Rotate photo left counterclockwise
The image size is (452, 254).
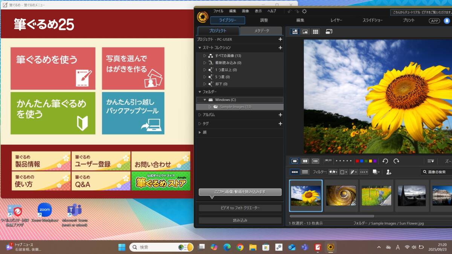pyautogui.click(x=385, y=161)
